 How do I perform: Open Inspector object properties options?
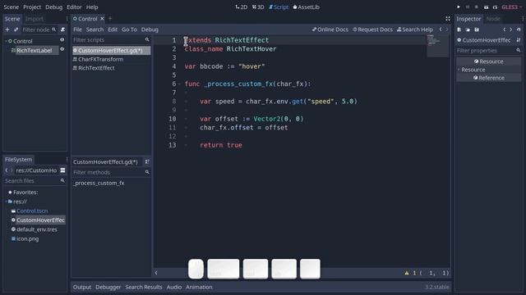519,40
